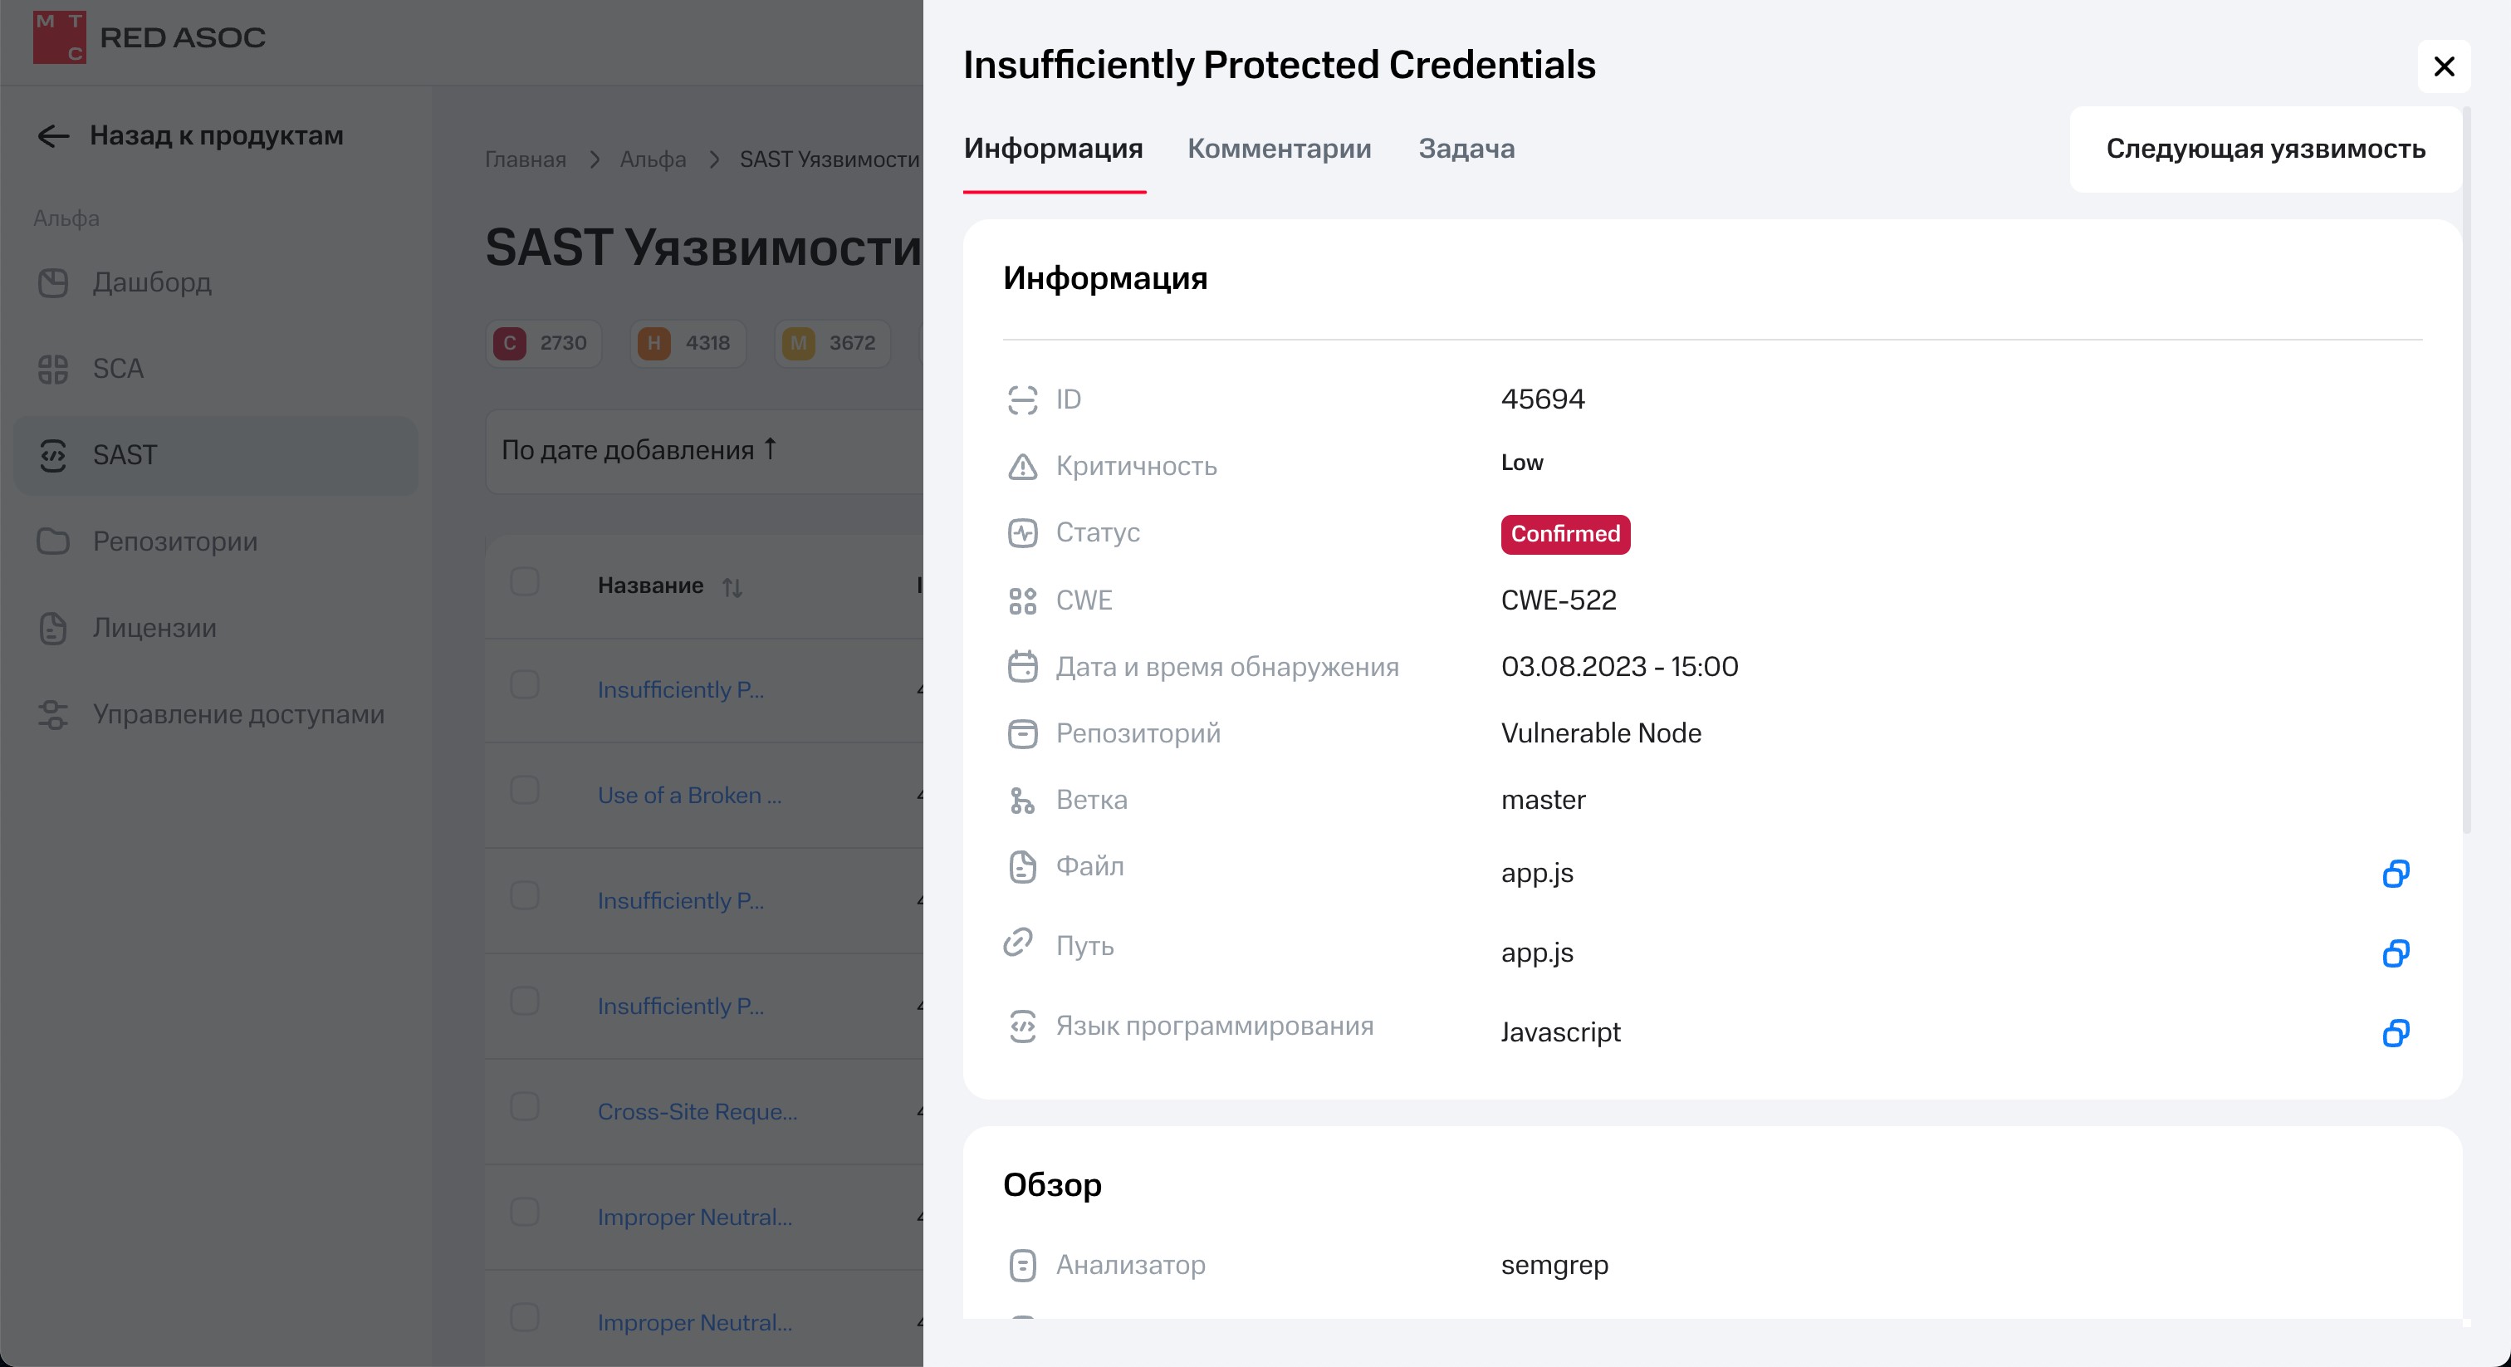Viewport: 2511px width, 1367px height.
Task: Copy the file name app.js
Action: 2395,874
